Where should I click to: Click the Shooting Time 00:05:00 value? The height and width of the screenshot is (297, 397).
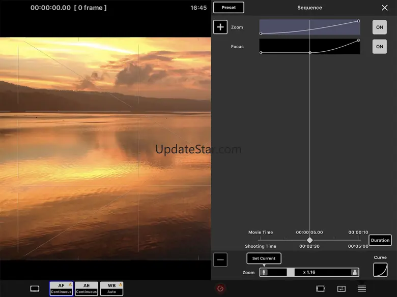tap(358, 246)
